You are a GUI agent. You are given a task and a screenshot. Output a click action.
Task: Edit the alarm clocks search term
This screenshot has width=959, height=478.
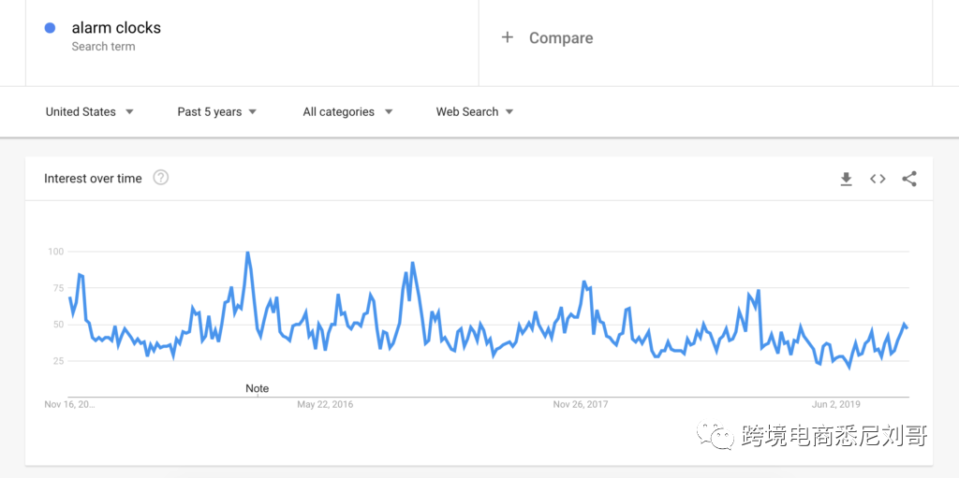pos(116,28)
